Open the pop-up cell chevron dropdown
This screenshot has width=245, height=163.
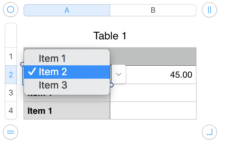pyautogui.click(x=119, y=74)
